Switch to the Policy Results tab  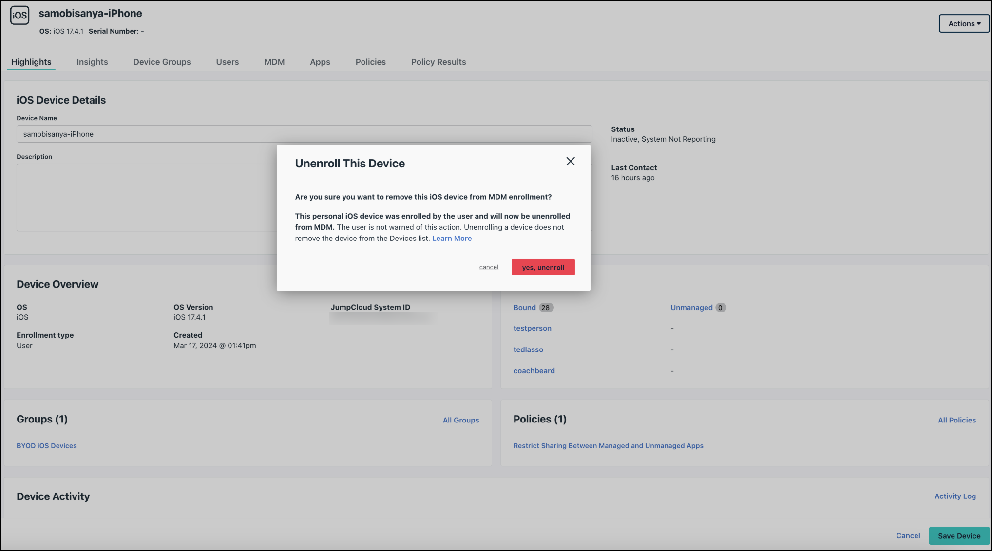[438, 62]
